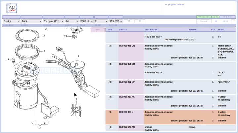Click 8E0 201 263 G in AK row

(195, 106)
